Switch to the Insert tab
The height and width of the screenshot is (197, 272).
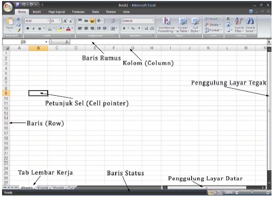pos(37,12)
